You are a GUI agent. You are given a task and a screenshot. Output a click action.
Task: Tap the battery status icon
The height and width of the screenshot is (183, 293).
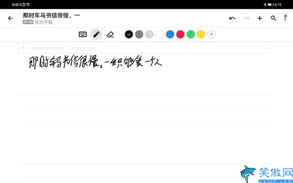[x=270, y=4]
